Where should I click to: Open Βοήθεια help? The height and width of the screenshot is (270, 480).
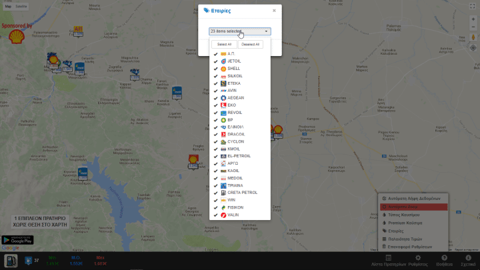tap(444, 261)
